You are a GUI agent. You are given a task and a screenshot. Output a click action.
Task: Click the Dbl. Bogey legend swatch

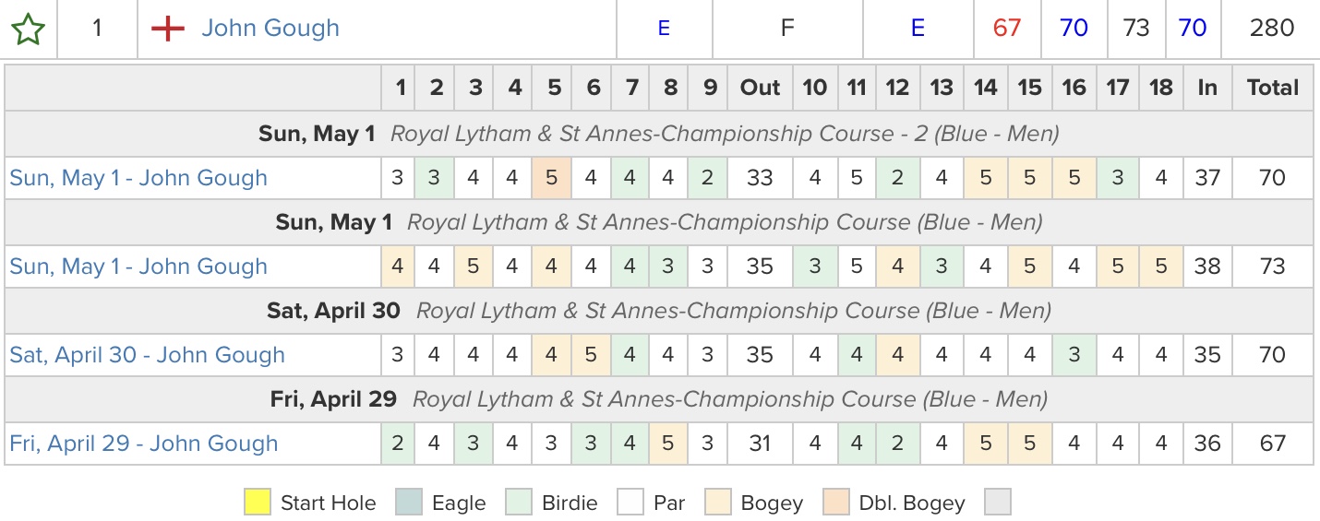(835, 503)
